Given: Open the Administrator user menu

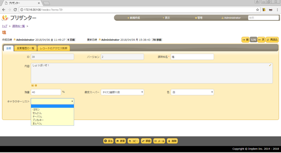Looking at the screenshot, I should click(x=231, y=18).
